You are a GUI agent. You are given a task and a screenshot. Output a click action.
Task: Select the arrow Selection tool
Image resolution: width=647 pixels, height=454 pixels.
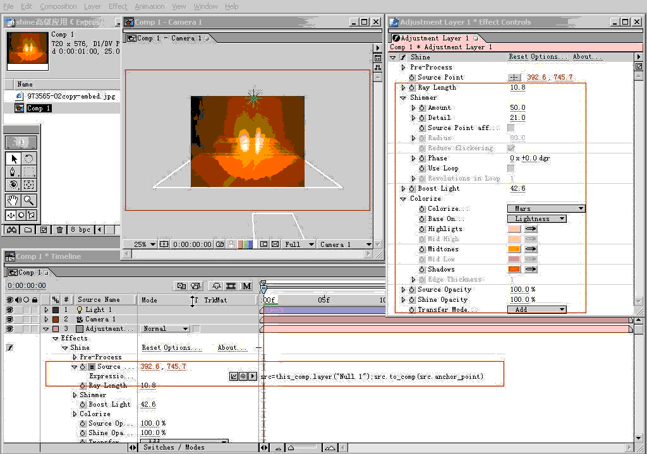(14, 158)
